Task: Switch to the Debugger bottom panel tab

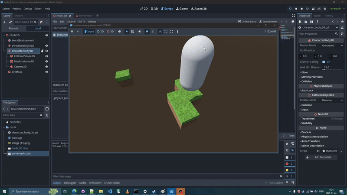Action: tap(70, 183)
